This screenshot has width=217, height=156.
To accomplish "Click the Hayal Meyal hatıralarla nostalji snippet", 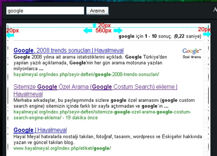I will click(108, 140).
